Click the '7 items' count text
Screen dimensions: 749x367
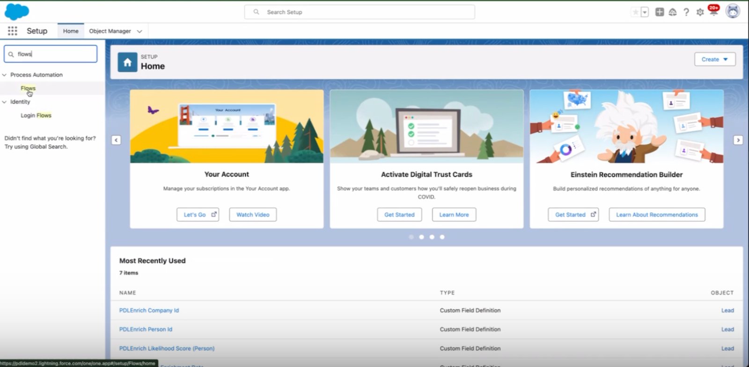tap(129, 273)
